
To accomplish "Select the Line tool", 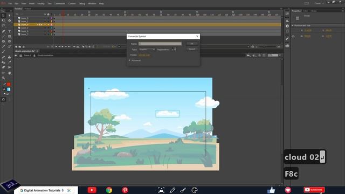I will click(3, 36).
